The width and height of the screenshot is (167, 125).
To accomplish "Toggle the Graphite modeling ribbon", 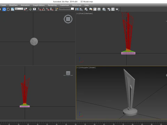I will pos(91,9).
